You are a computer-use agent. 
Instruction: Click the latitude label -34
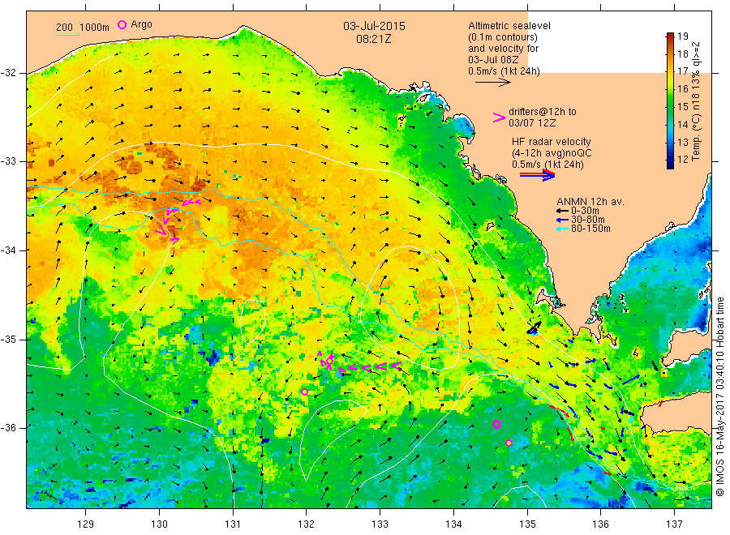(x=9, y=250)
